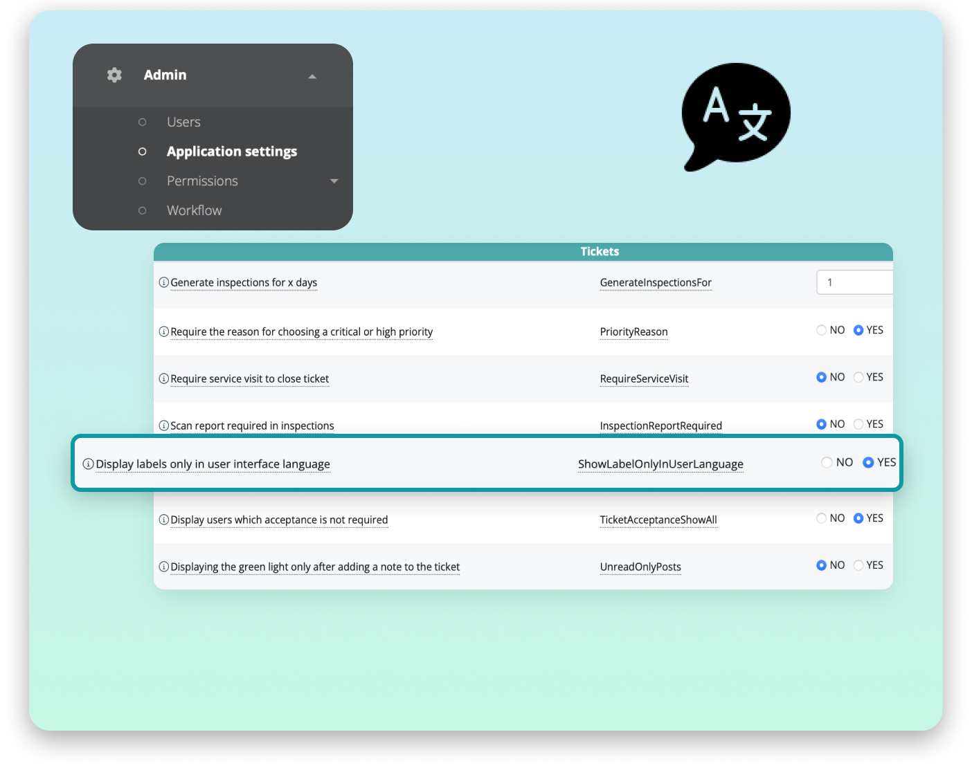Click the InspectionReportRequired key name
The height and width of the screenshot is (768, 972).
coord(661,426)
